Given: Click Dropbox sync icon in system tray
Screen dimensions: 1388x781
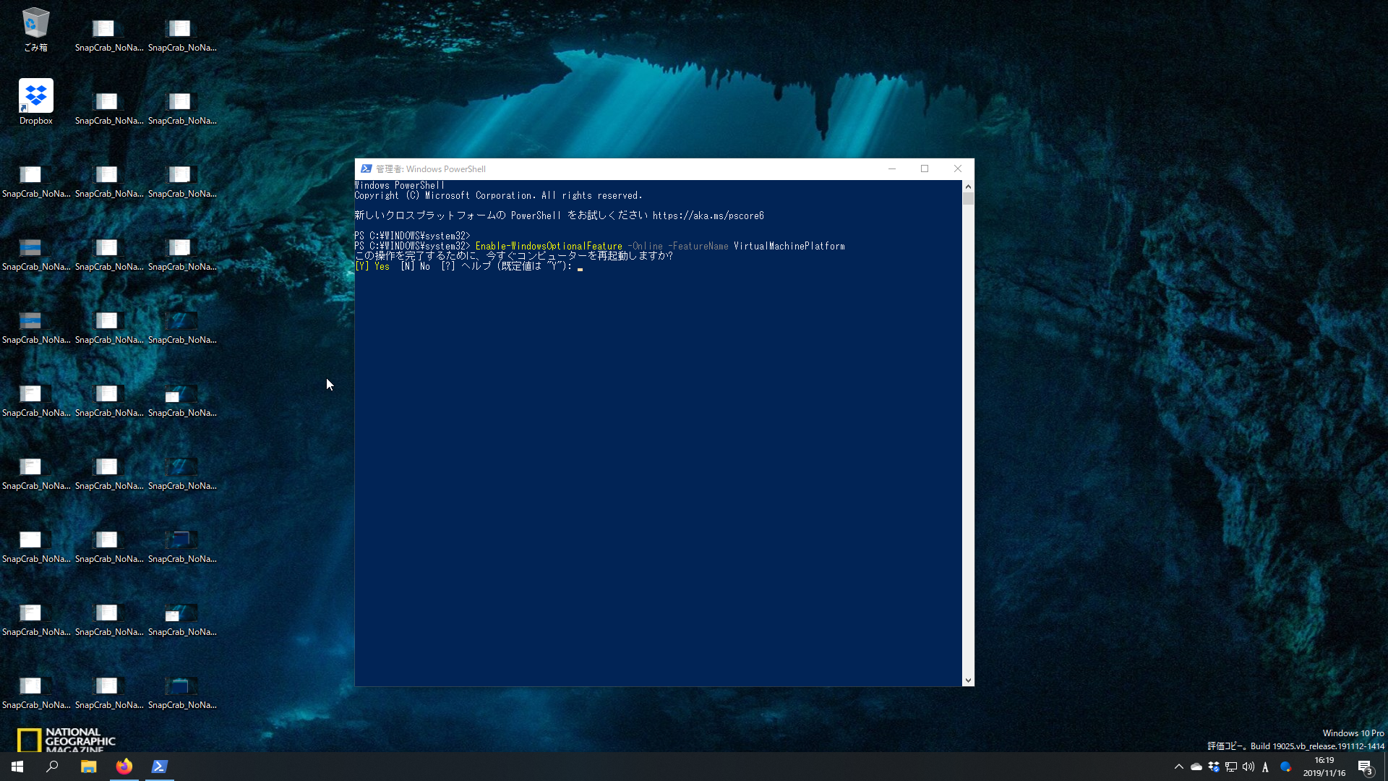Looking at the screenshot, I should coord(1214,767).
